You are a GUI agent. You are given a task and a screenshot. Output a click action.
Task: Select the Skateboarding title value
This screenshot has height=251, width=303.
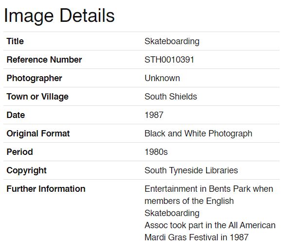[x=172, y=41]
